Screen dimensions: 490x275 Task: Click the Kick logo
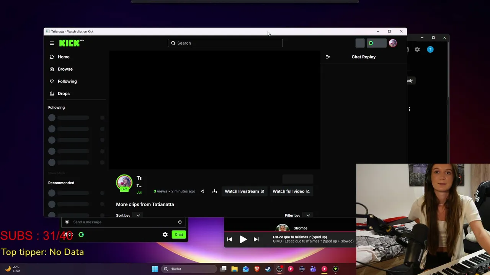click(x=72, y=43)
